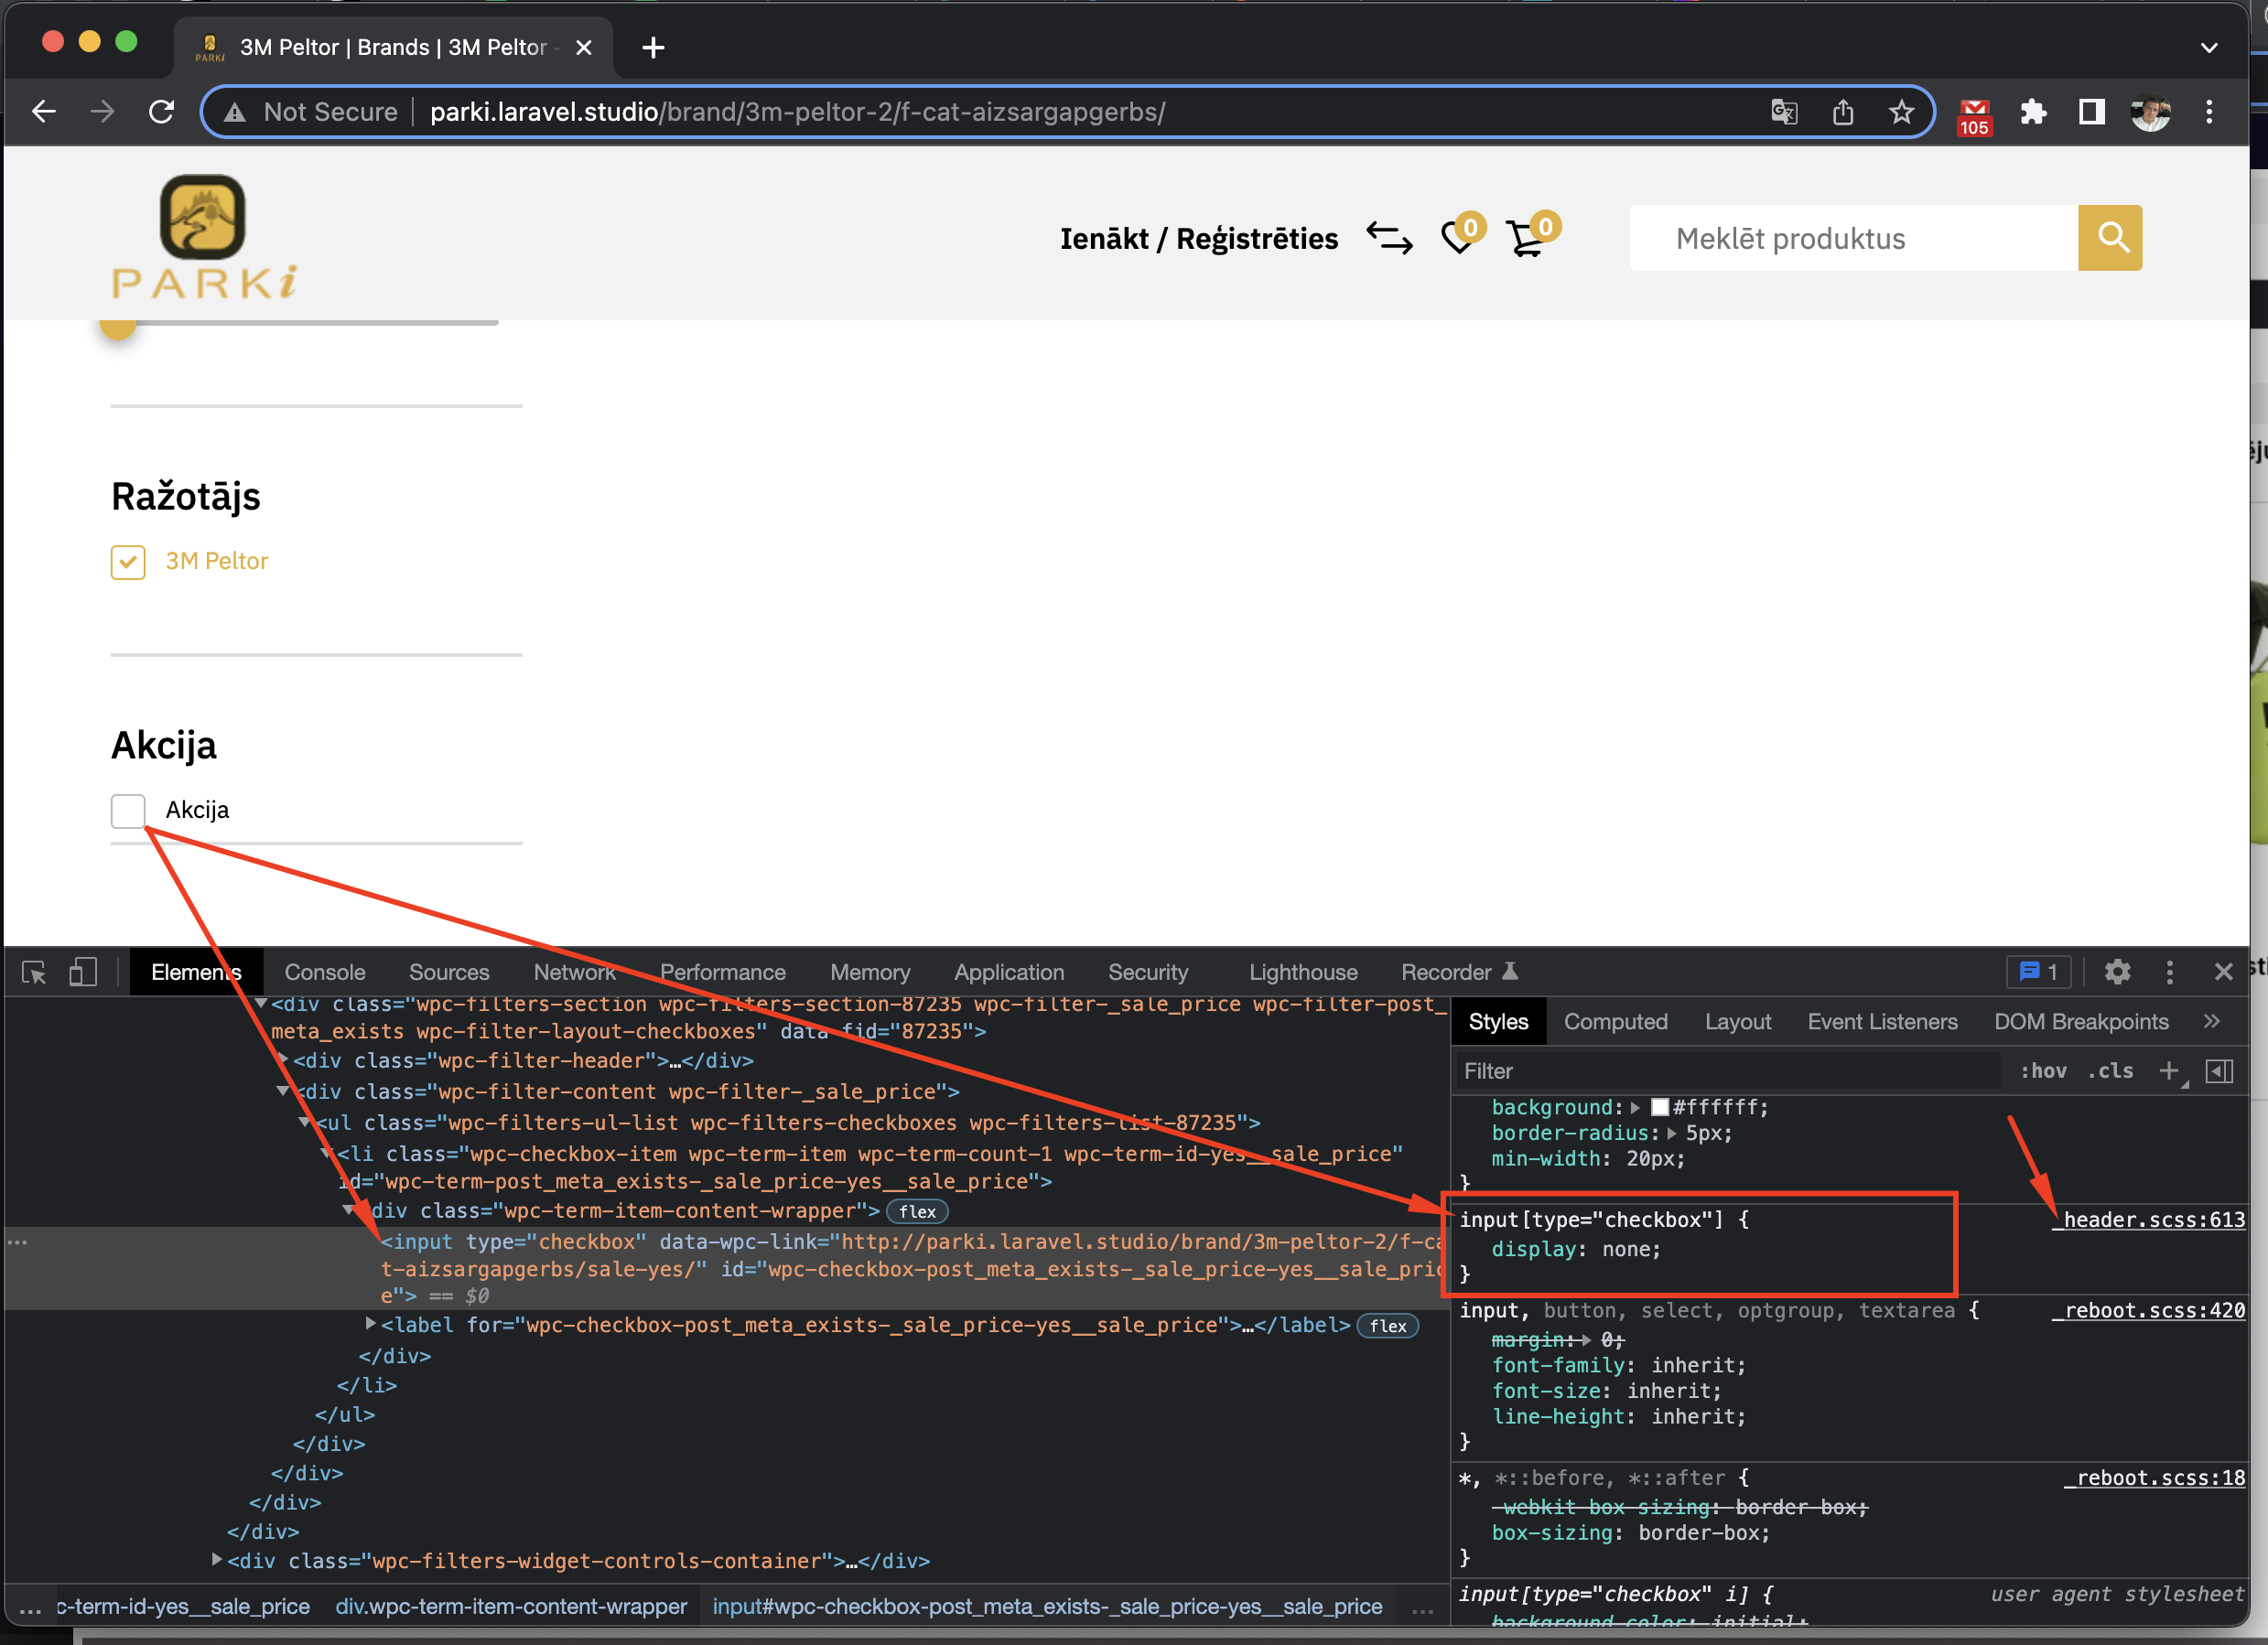
Task: Switch to the Console tab
Action: (324, 972)
